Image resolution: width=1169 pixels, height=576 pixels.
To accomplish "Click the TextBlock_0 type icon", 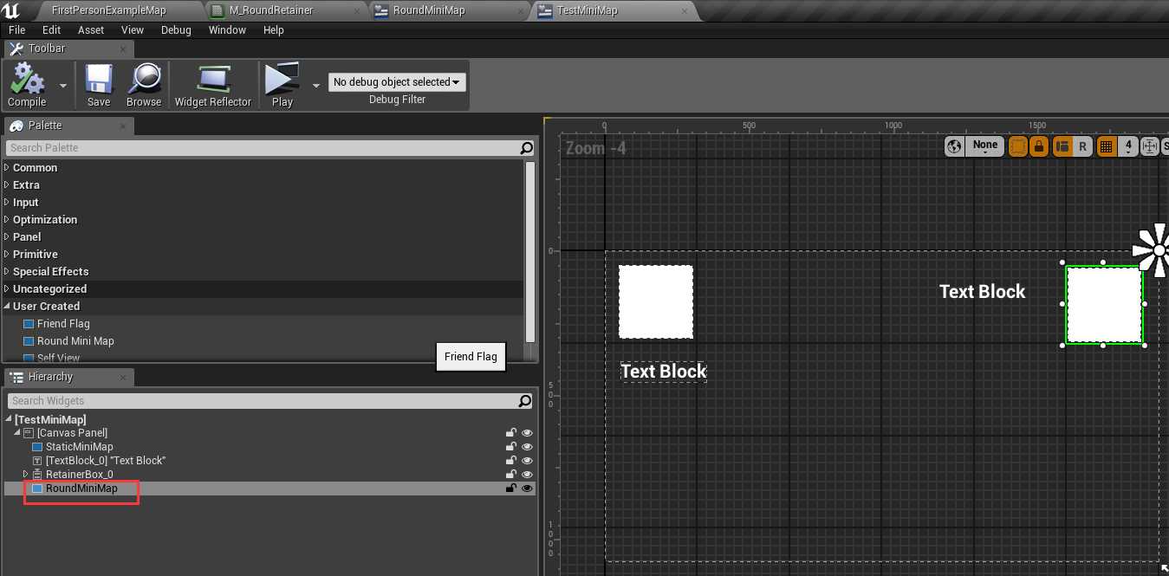I will pos(37,461).
